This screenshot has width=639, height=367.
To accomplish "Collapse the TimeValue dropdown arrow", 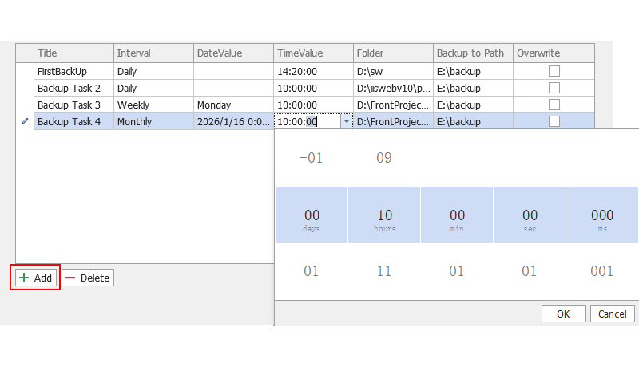I will click(346, 122).
